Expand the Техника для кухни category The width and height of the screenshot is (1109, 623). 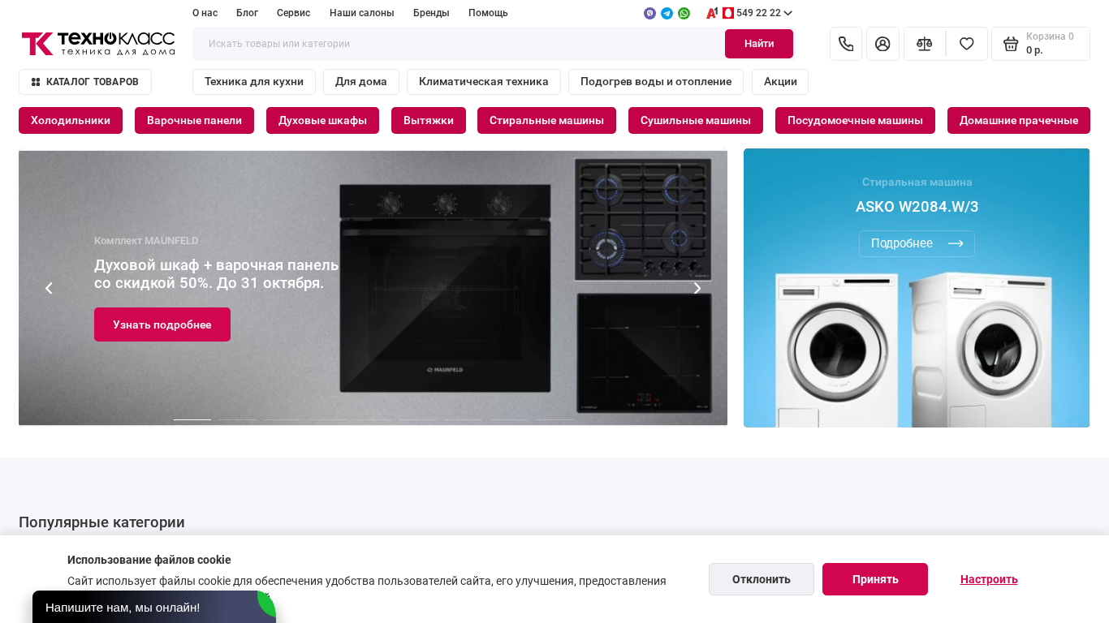coord(254,82)
